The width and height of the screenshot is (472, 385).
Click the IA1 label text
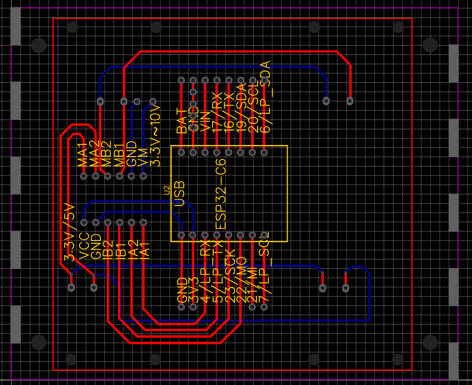pos(144,249)
